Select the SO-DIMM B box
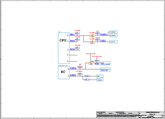165x119 pixels. [113, 36]
